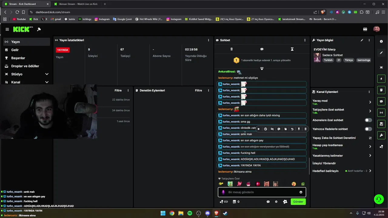The height and width of the screenshot is (218, 388).
Task: Open Steam from the Windows taskbar
Action: point(225,213)
